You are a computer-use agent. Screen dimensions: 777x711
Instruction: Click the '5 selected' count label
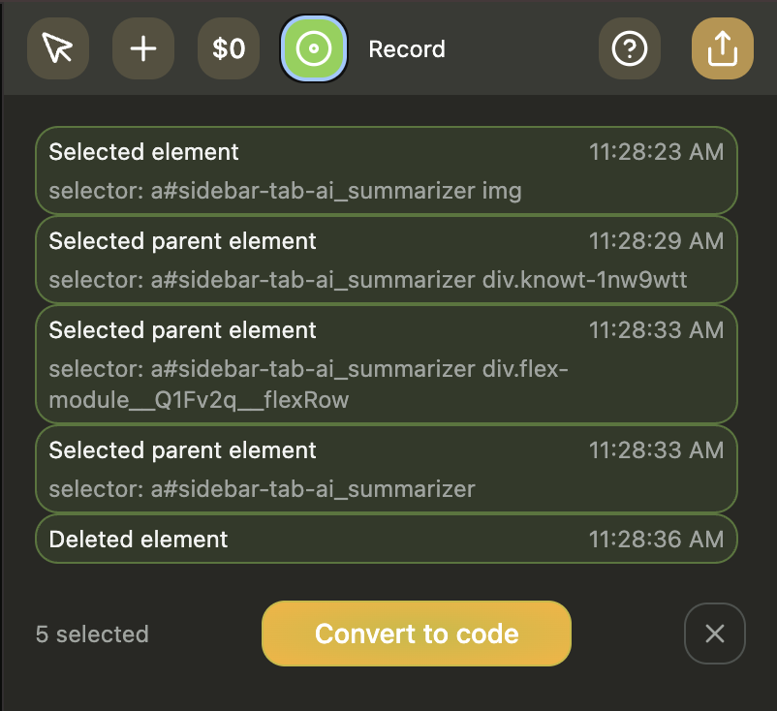pyautogui.click(x=92, y=634)
